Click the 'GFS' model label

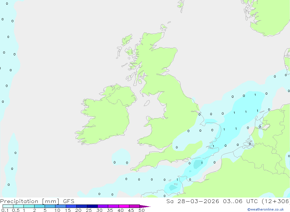pos(69,201)
